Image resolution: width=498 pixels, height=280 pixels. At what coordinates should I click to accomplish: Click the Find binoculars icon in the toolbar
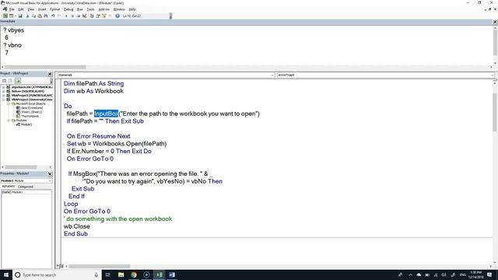tap(46, 16)
